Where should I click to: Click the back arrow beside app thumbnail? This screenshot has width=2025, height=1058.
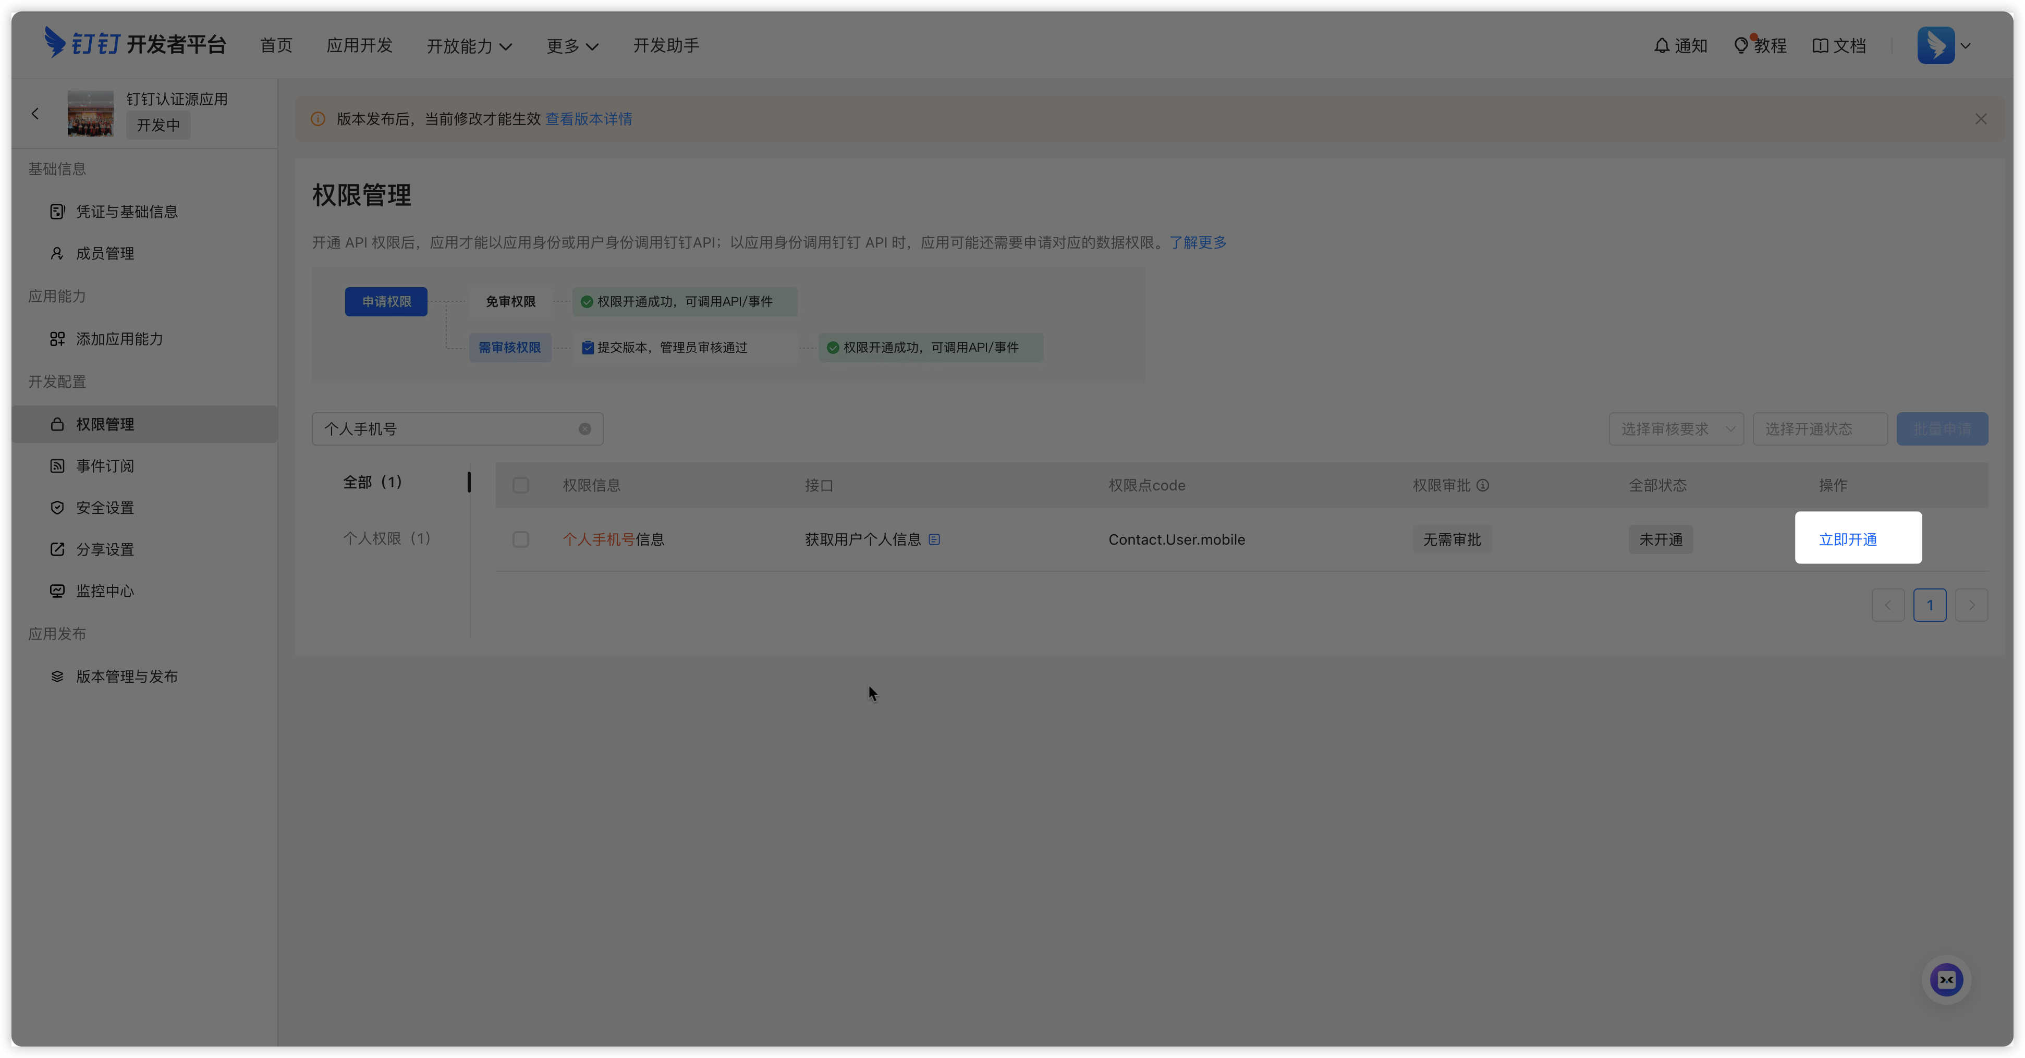pyautogui.click(x=35, y=114)
